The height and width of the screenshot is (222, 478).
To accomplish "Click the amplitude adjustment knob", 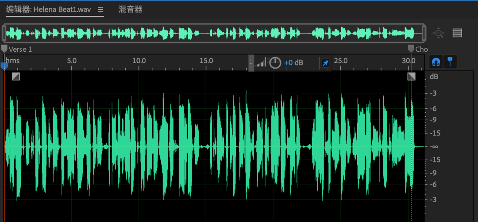I will click(275, 63).
